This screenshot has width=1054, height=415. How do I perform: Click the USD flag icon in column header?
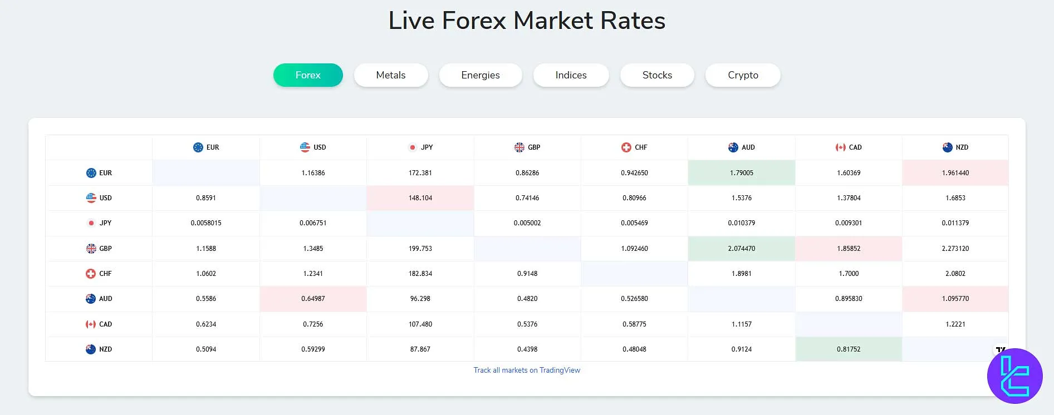coord(305,147)
